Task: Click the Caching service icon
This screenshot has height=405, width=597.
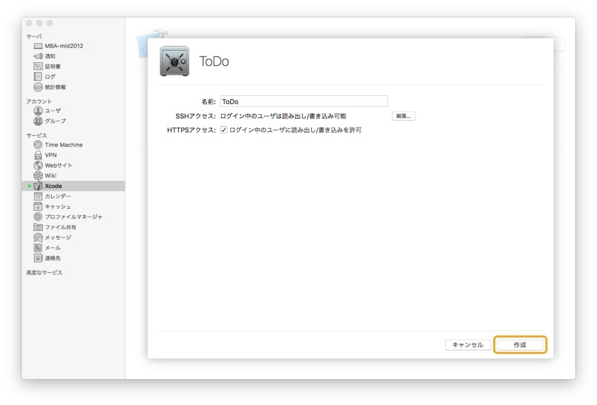Action: click(x=38, y=207)
